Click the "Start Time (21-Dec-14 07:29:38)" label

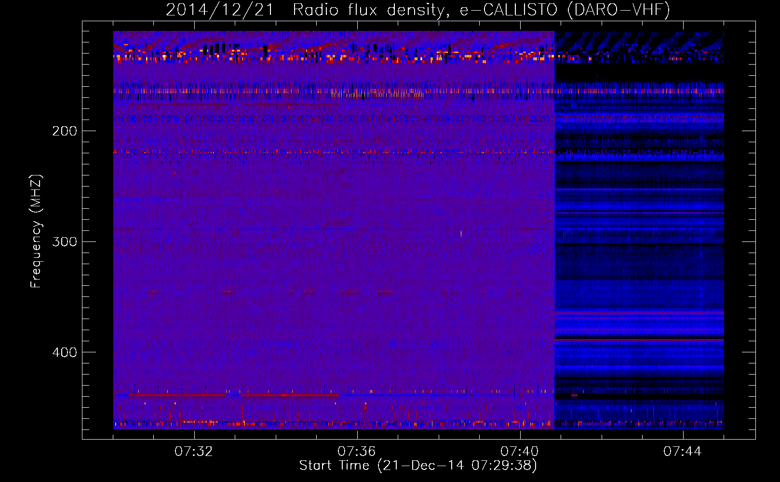point(418,466)
